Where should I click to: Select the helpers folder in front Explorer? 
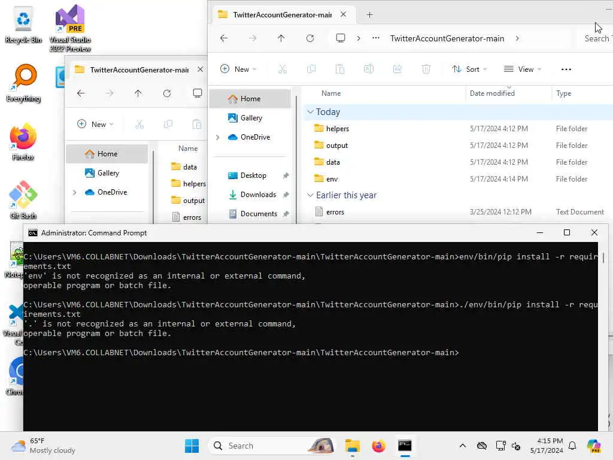(337, 129)
